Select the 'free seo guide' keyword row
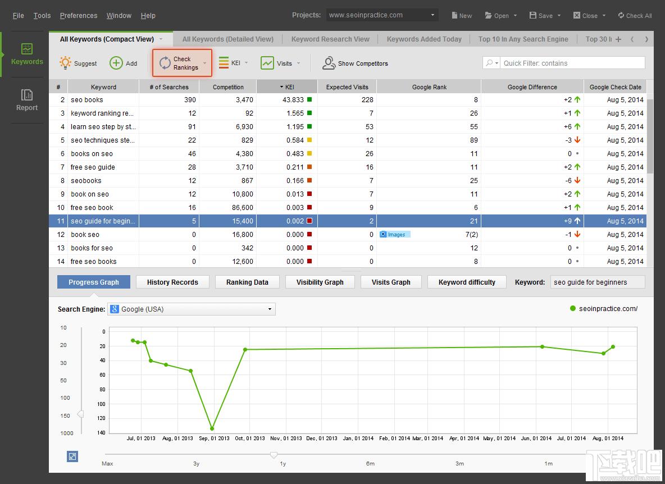 (348, 167)
